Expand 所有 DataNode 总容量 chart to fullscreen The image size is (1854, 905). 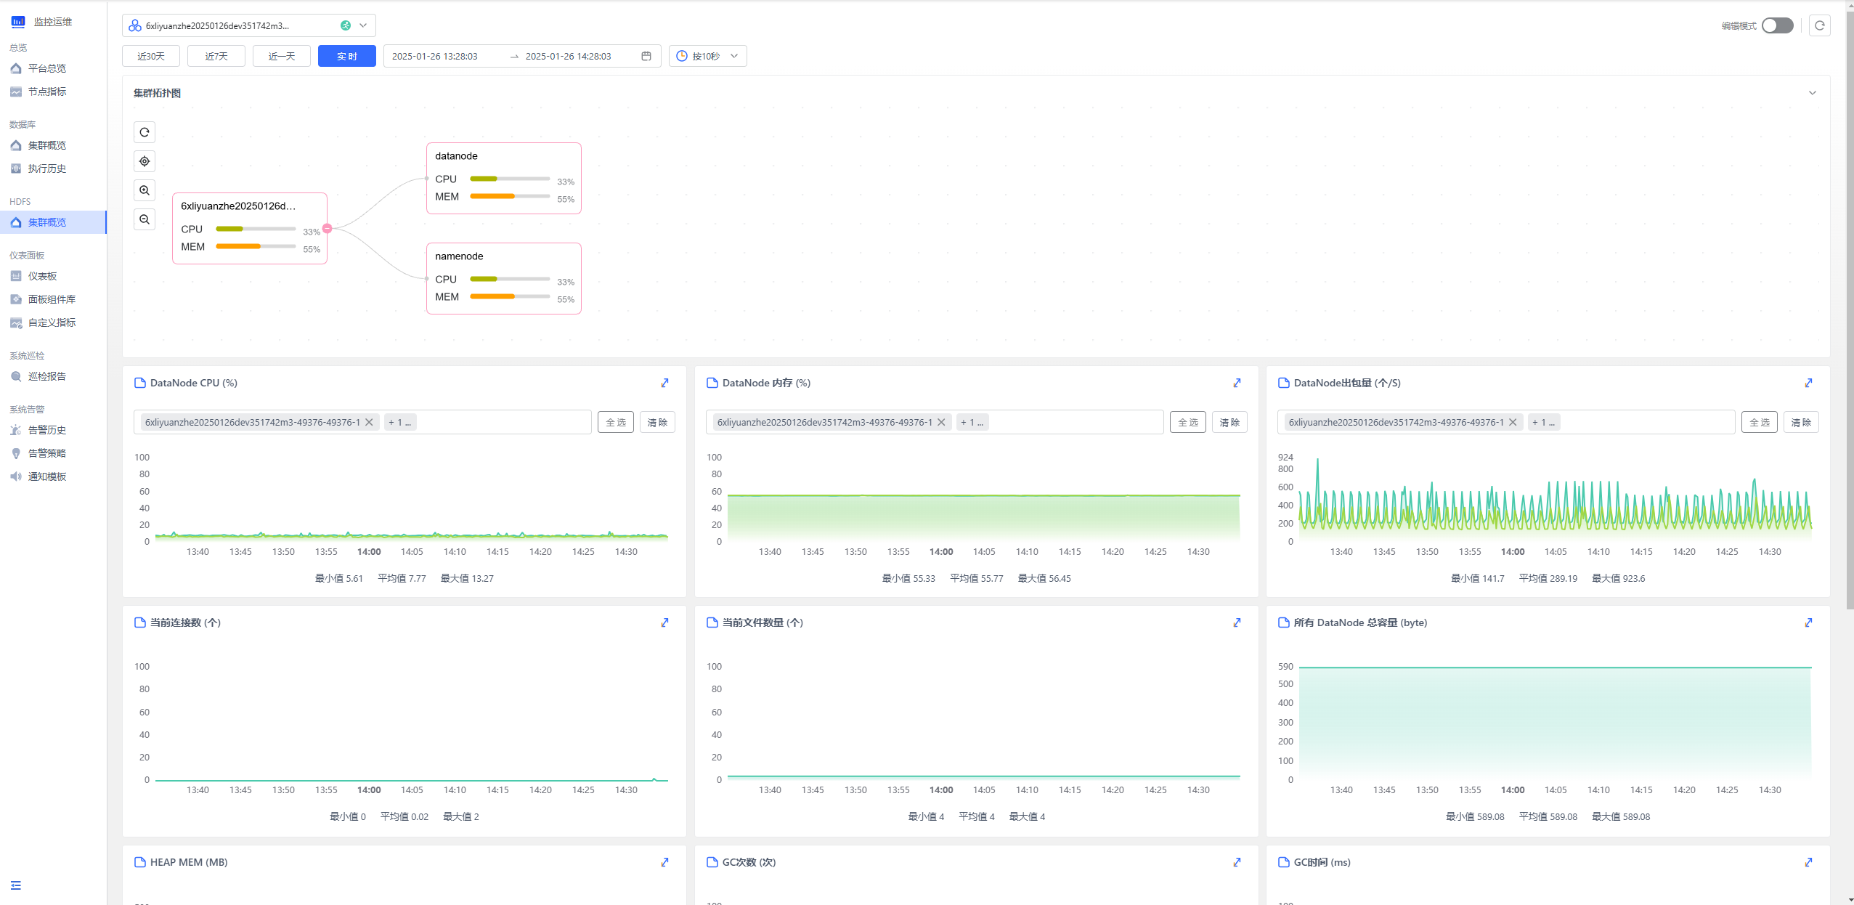click(1808, 622)
